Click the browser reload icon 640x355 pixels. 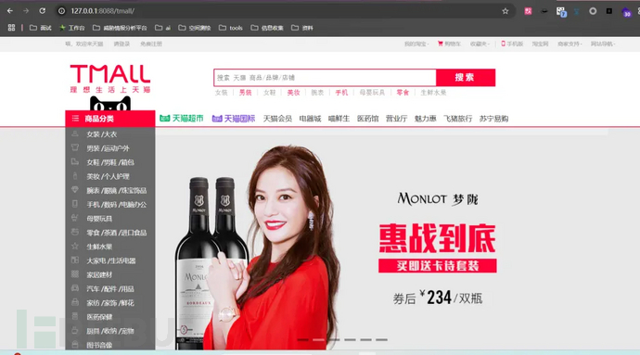pyautogui.click(x=42, y=11)
